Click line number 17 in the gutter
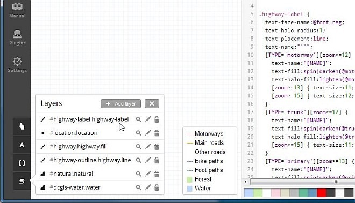Image resolution: width=355 pixels, height=203 pixels. [251, 112]
